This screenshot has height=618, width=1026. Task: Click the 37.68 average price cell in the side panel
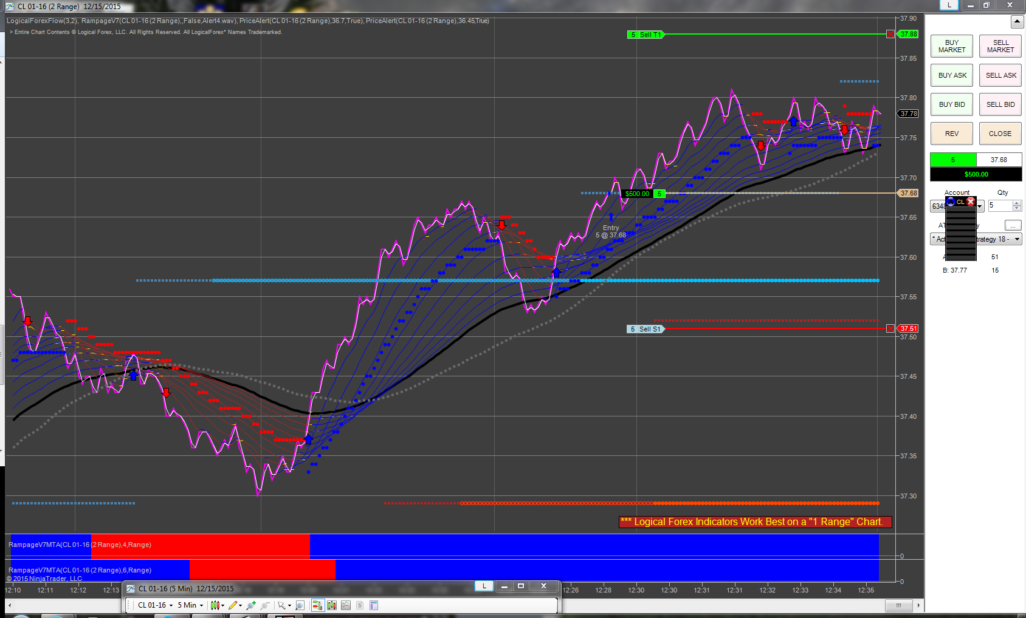tap(999, 160)
